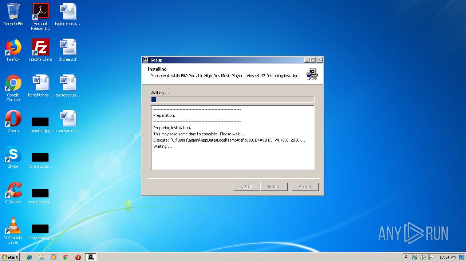Click the 'Waiting ...' status label above progress

160,93
